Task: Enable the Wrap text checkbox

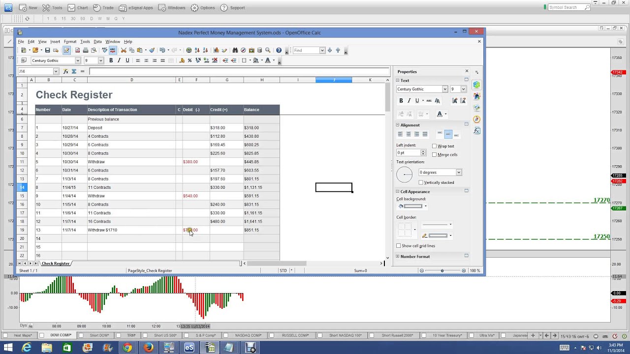Action: pos(434,146)
